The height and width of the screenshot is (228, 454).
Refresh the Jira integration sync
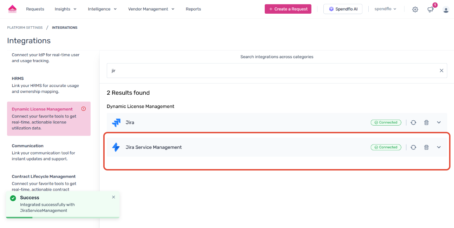point(413,122)
